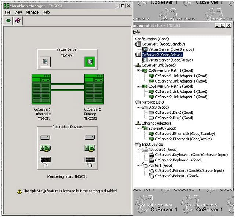The width and height of the screenshot is (235, 217).
Task: Select CoServer1 (Good/Standby) in tree
Action: click(163, 44)
